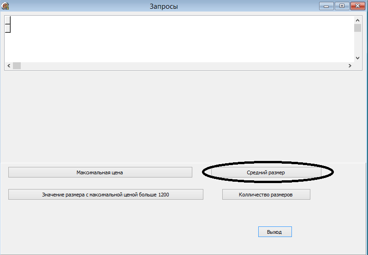Click the vertical scrollbar thumb in grid

[357, 28]
